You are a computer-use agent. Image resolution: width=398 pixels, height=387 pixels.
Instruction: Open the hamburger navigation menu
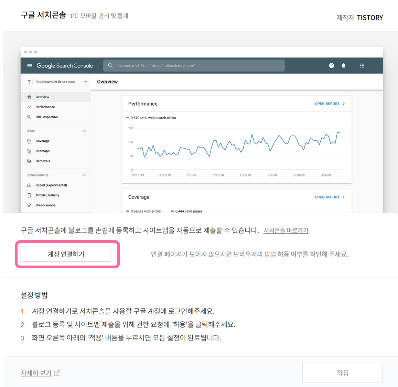(30, 65)
